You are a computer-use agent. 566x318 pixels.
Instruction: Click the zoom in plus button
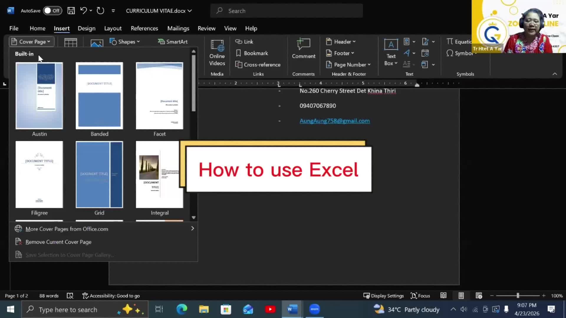click(544, 296)
